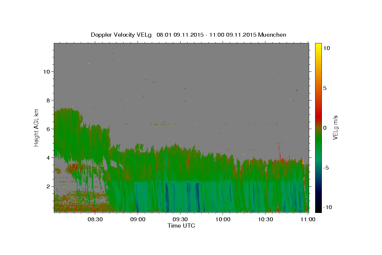Click the colorbar value 5 label
The height and width of the screenshot is (255, 382).
[x=325, y=88]
